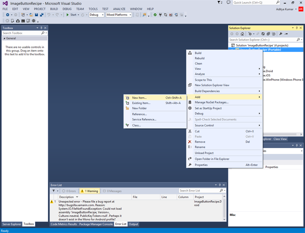Expand the Build Dependencies submenu
The height and width of the screenshot is (233, 305).
(224, 91)
